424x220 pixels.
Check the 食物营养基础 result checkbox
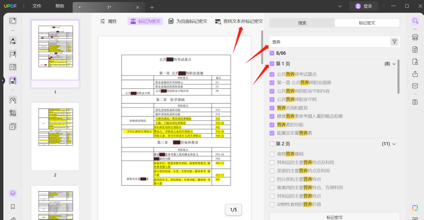272,154
